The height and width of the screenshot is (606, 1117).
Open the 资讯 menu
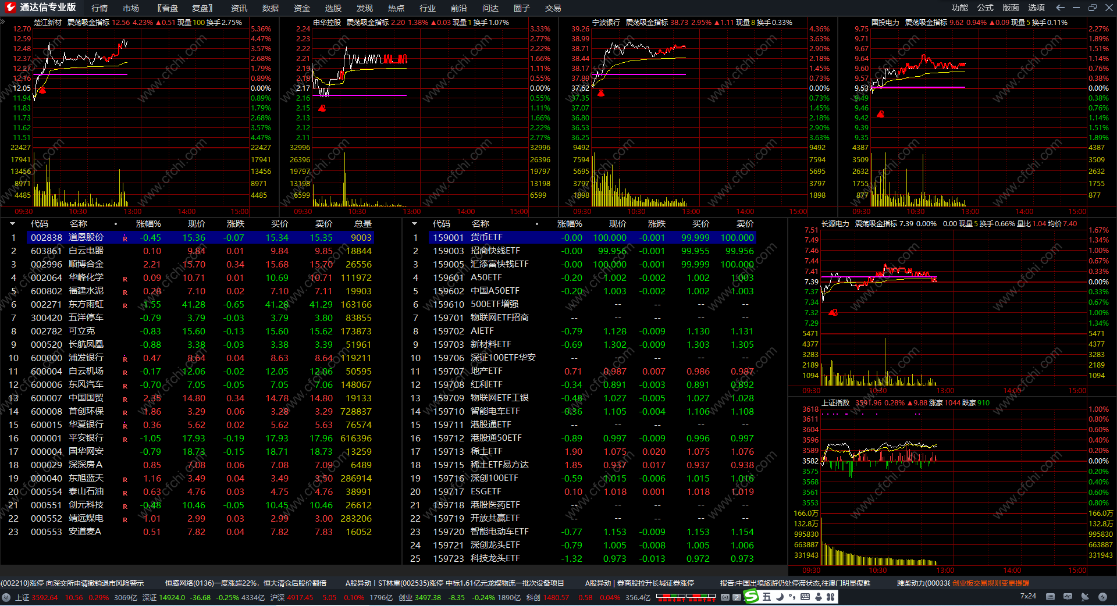[239, 8]
